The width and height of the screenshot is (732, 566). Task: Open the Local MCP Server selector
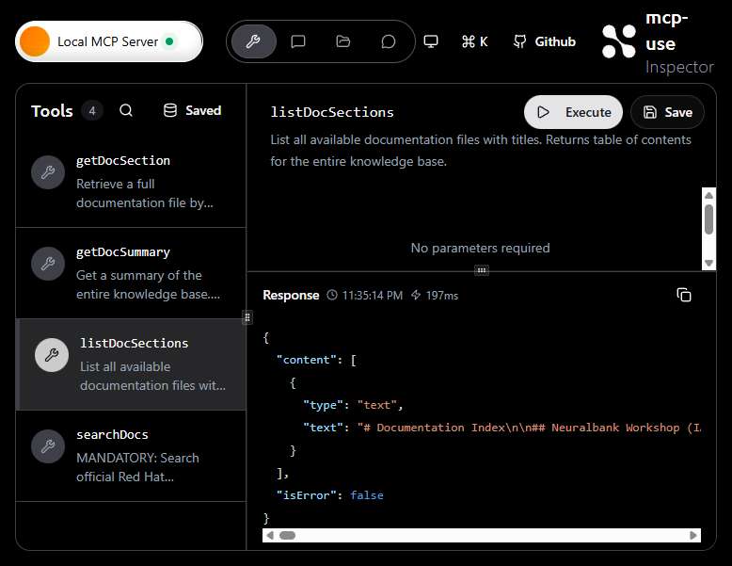[x=109, y=41]
